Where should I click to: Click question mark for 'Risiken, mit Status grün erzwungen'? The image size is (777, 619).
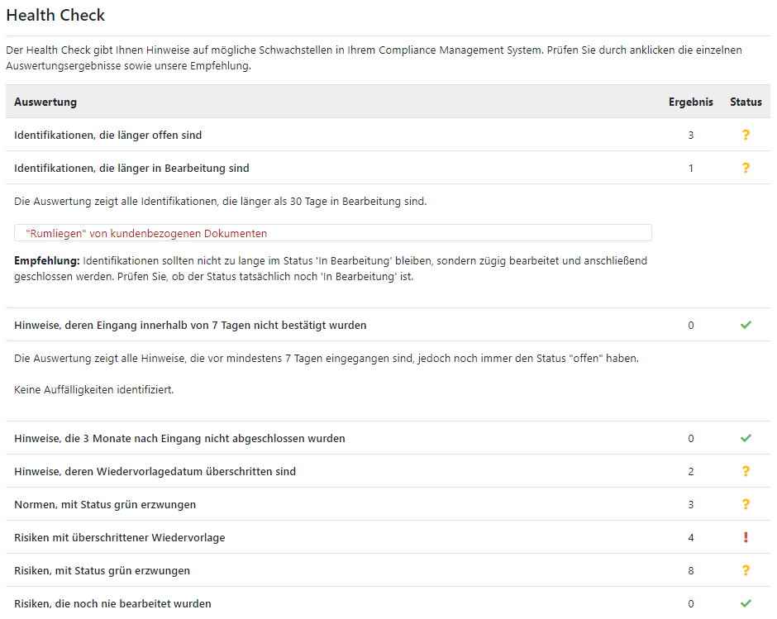point(746,570)
